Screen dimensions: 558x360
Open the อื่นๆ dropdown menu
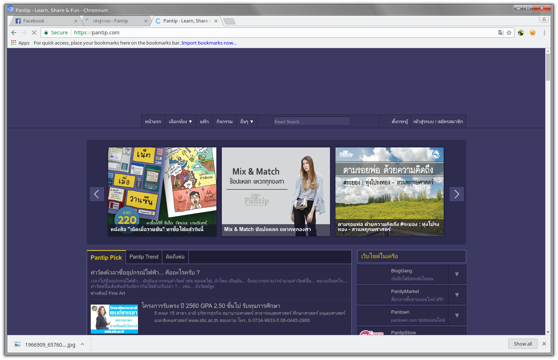(247, 122)
